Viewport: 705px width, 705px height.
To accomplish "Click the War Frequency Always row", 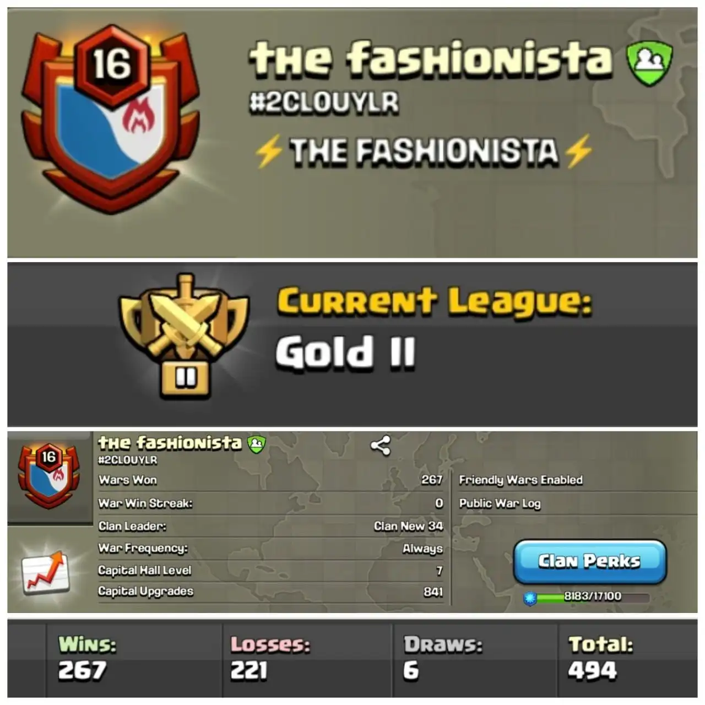I will (270, 549).
